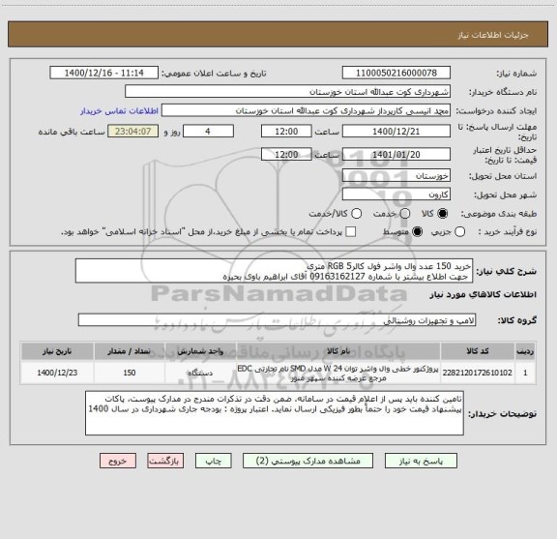Click the need number field 1100050216000078

coord(396,73)
